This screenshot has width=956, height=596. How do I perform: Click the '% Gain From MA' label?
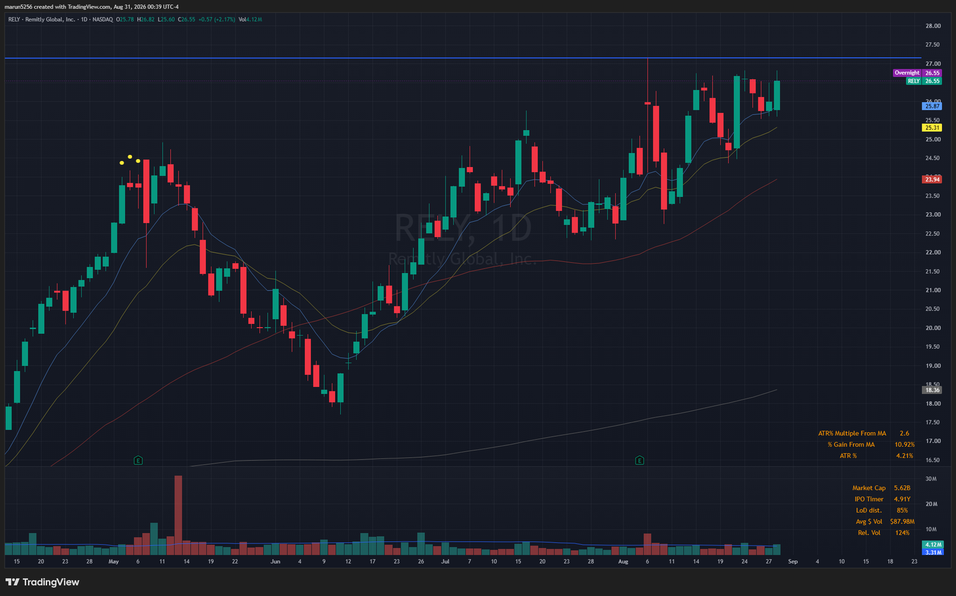[851, 445]
